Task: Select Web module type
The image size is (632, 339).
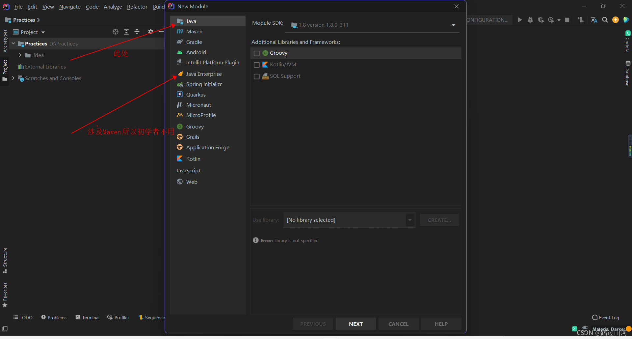Action: point(208,182)
